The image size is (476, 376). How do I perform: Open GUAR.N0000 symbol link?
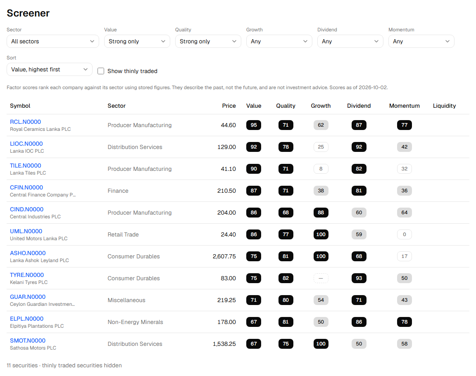click(28, 296)
